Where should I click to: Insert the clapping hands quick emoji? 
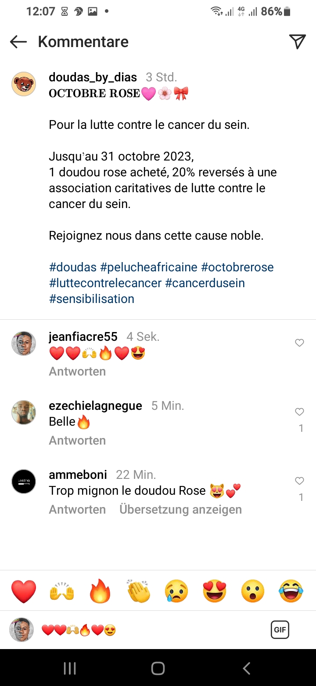pyautogui.click(x=138, y=591)
